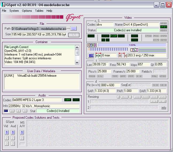173x152 pixels.
Task: Select 'File Length Correct' container line
Action: pyautogui.click(x=40, y=47)
